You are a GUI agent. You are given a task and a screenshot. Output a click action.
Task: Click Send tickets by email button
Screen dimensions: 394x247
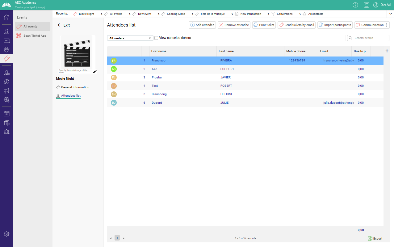coord(296,25)
